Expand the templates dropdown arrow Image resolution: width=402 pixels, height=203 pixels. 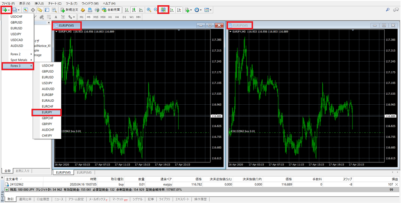click(211, 10)
